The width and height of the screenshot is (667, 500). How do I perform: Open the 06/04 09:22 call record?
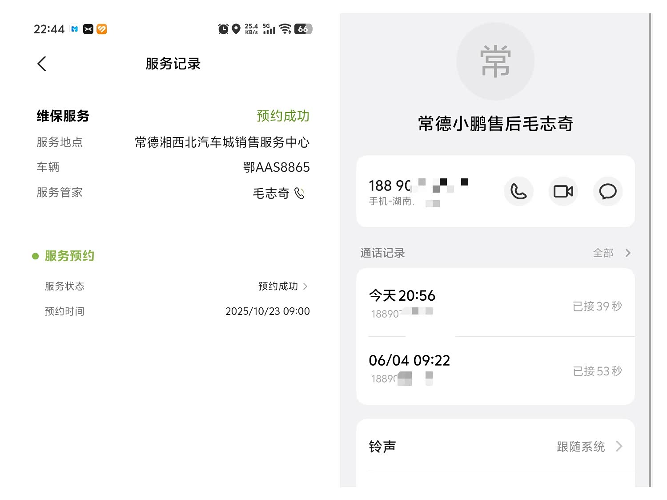tap(495, 370)
